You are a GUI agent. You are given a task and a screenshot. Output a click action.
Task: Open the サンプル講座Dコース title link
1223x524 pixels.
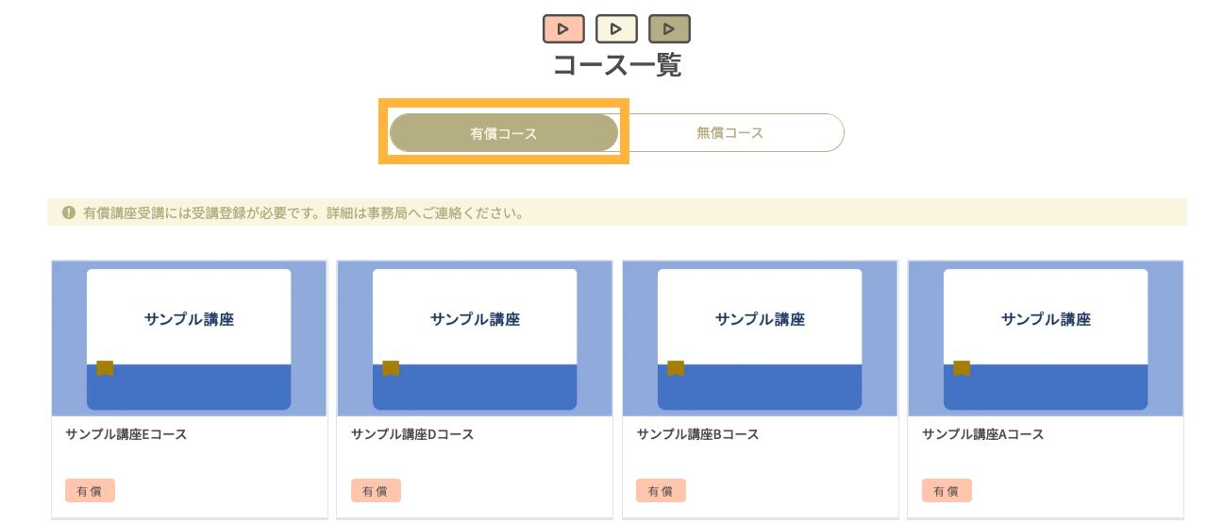tap(412, 434)
